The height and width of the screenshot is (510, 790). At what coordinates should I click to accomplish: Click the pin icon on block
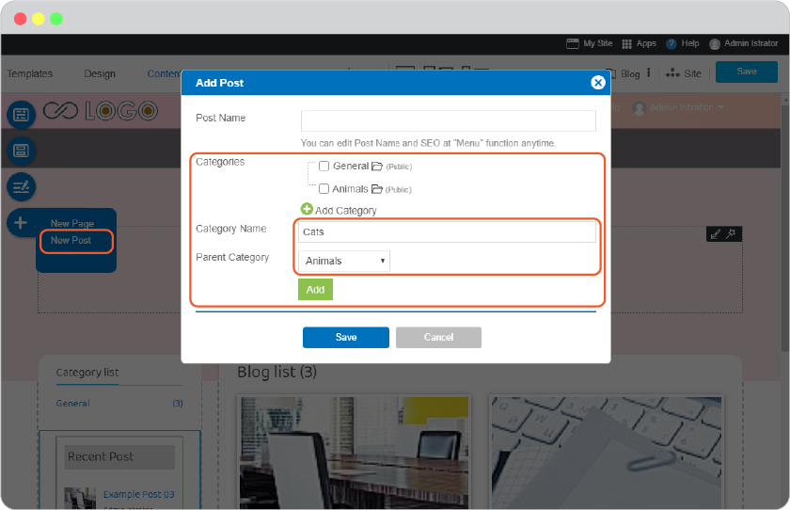731,234
